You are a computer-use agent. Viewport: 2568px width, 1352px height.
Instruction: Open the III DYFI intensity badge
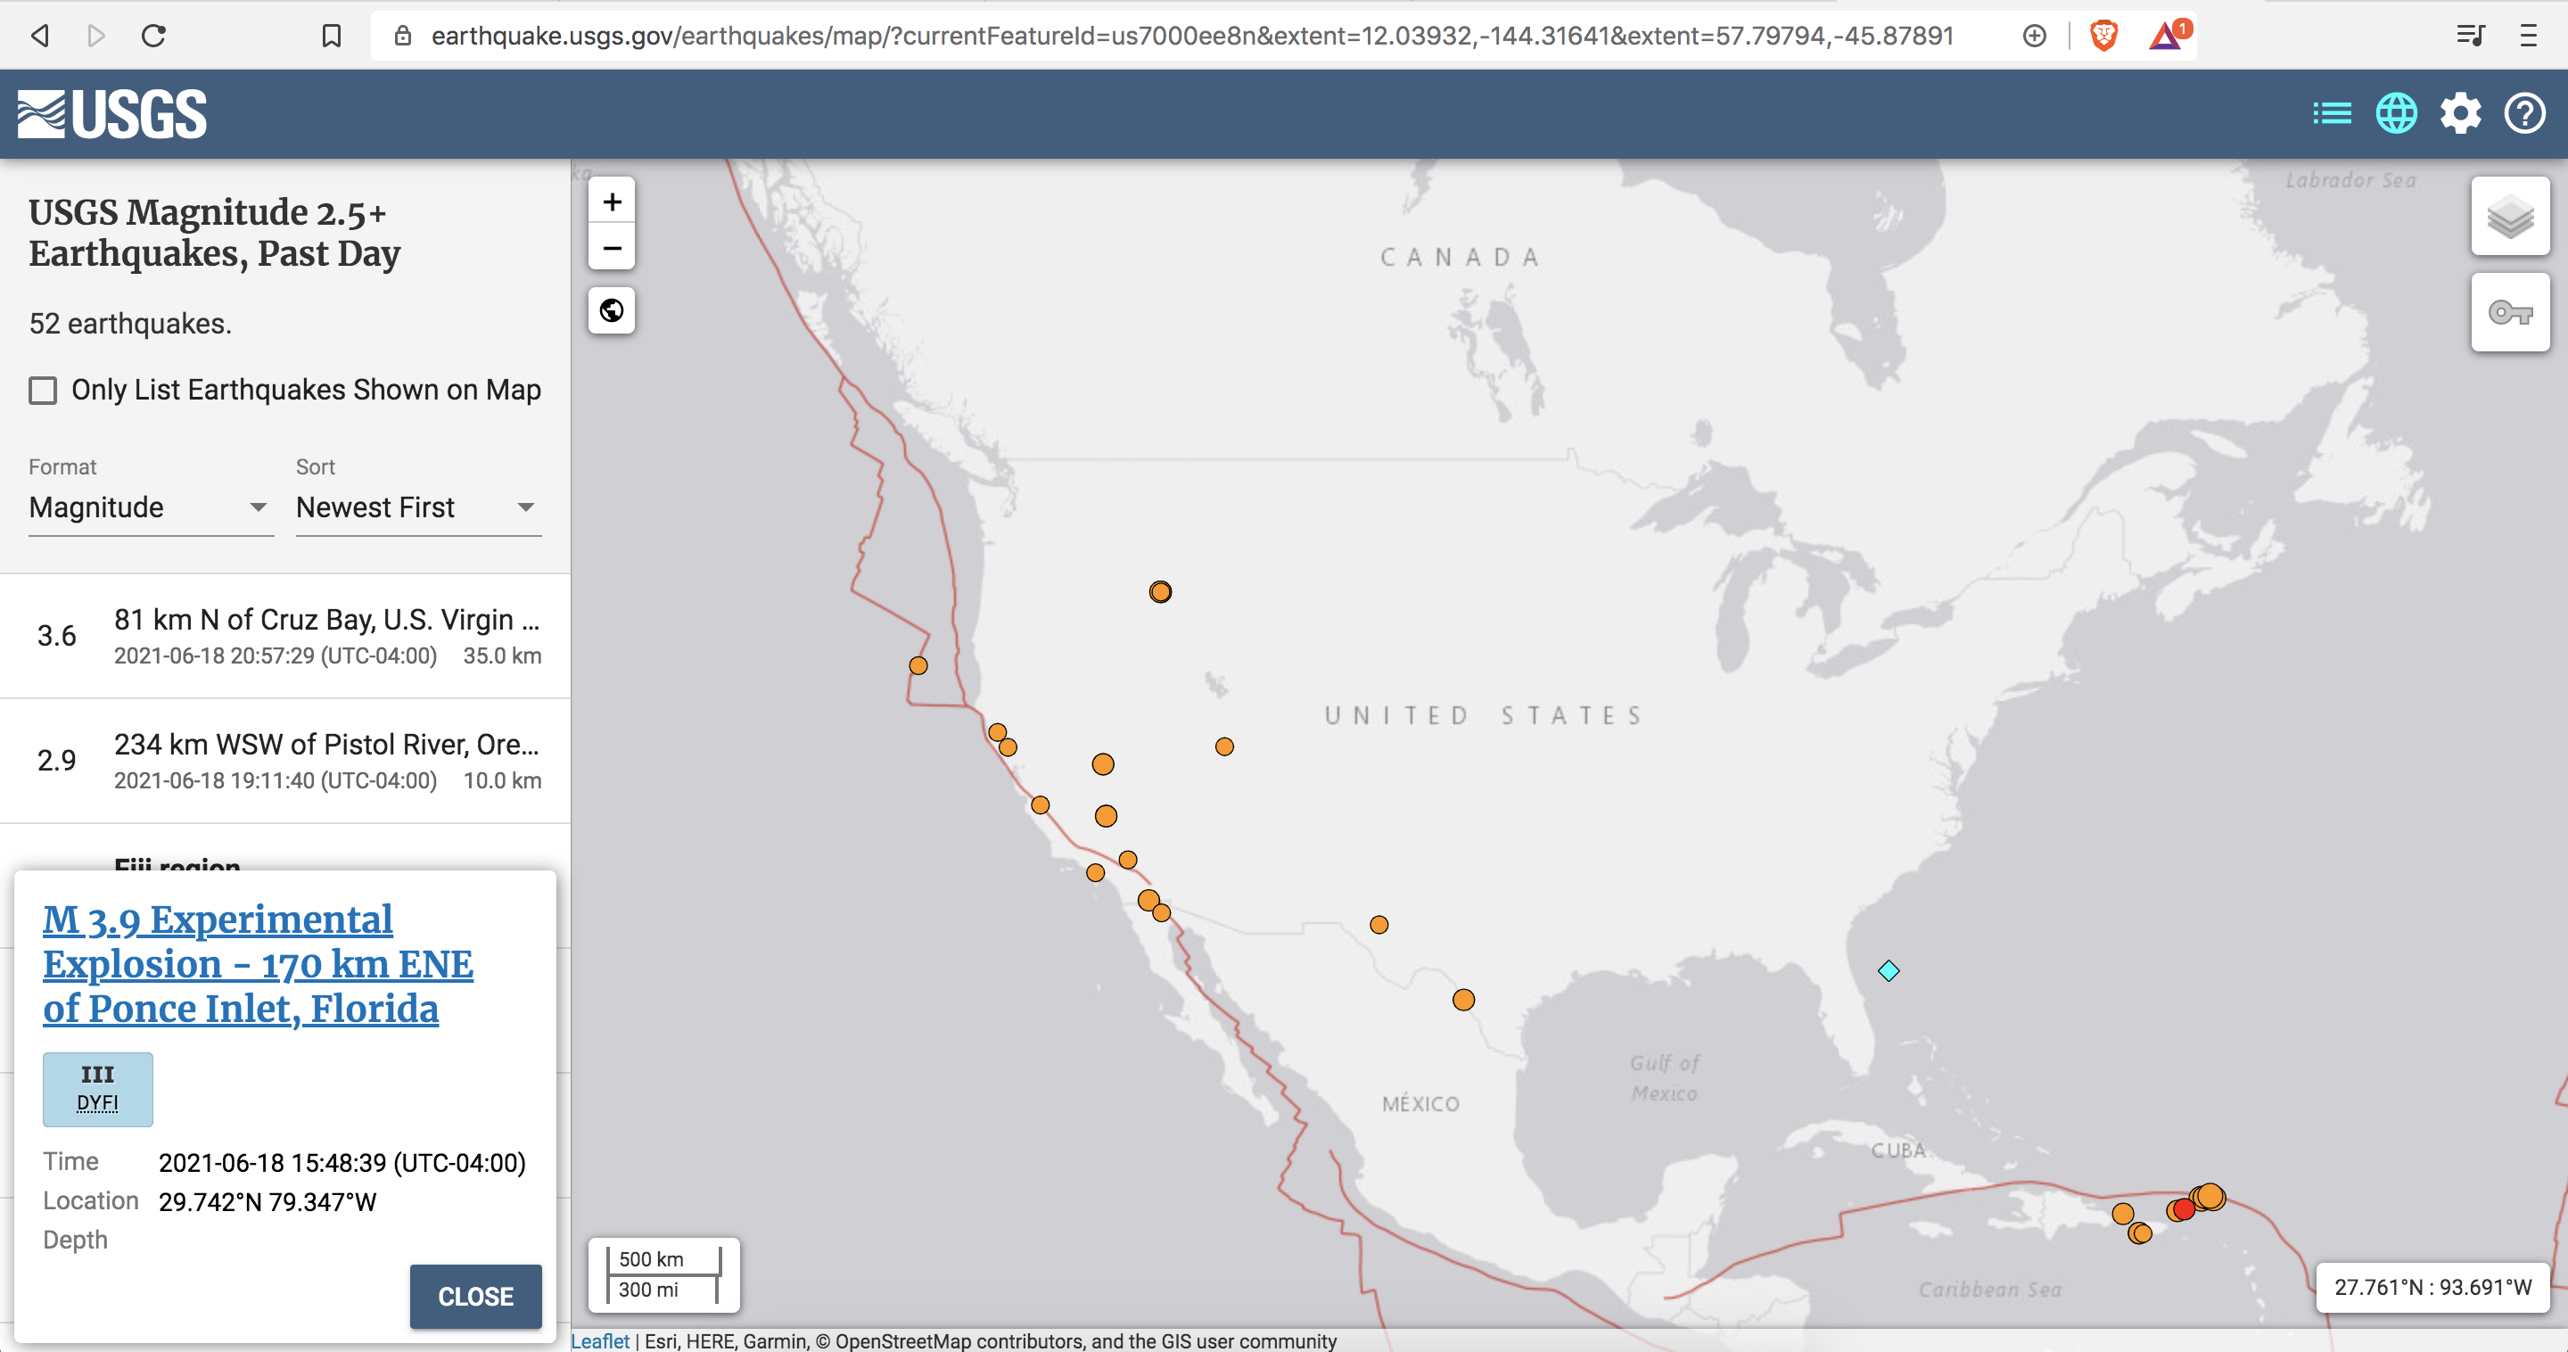(98, 1089)
